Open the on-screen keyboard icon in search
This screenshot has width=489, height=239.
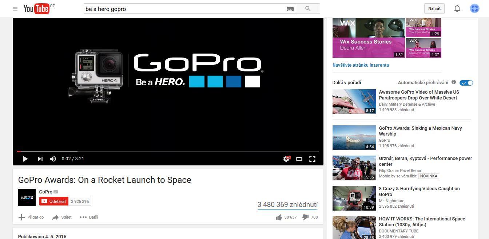click(x=290, y=9)
